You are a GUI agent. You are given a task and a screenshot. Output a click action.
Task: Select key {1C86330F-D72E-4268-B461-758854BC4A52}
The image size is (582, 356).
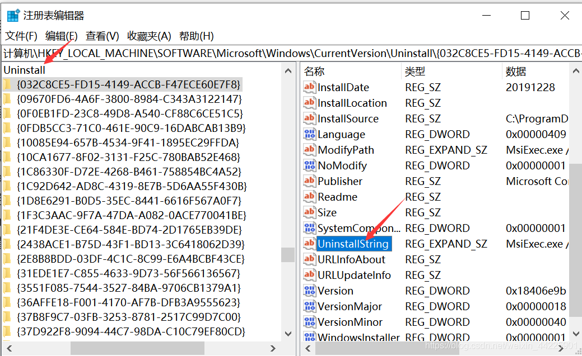[x=129, y=172]
